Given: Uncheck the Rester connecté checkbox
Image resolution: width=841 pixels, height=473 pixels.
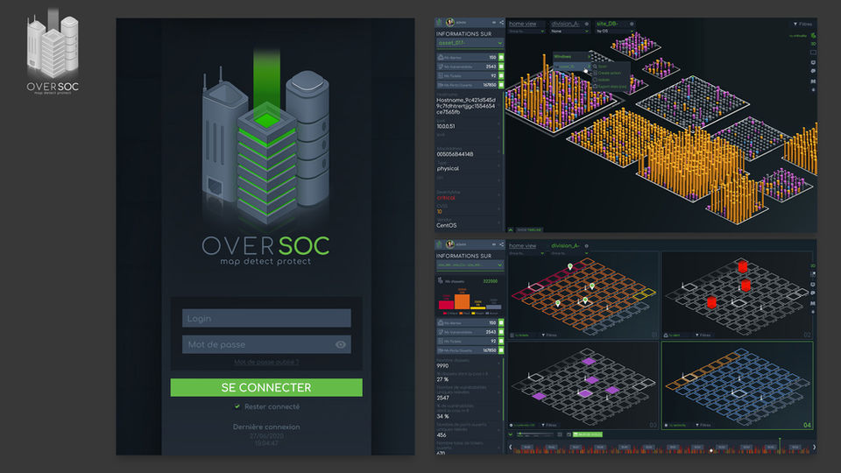Looking at the screenshot, I should click(x=237, y=406).
